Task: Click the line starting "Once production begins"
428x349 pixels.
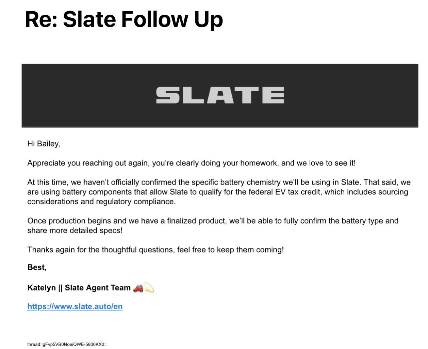Action: click(213, 221)
